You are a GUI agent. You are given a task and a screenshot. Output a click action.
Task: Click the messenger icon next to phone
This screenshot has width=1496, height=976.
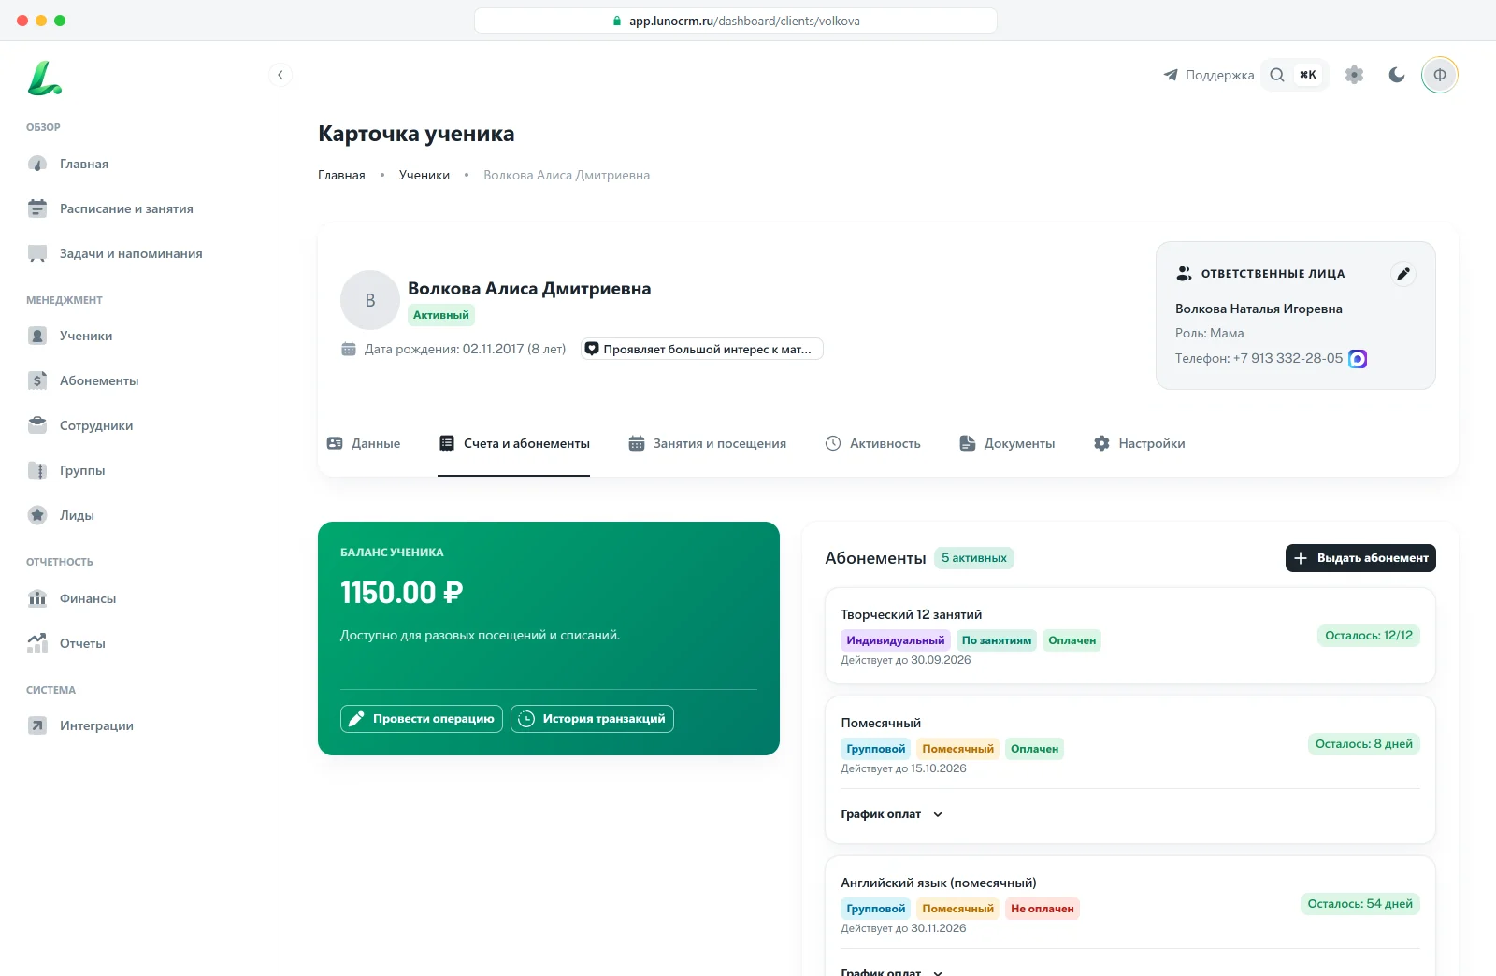[1358, 359]
